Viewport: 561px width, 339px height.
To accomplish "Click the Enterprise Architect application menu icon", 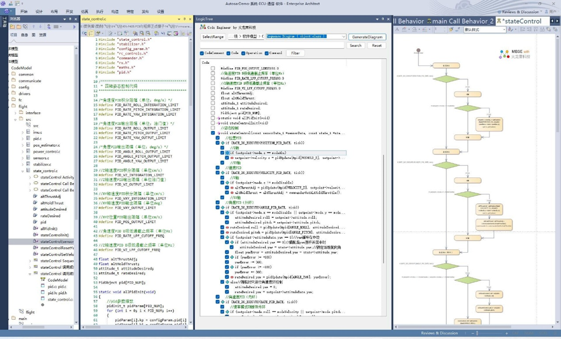I will pyautogui.click(x=7, y=11).
